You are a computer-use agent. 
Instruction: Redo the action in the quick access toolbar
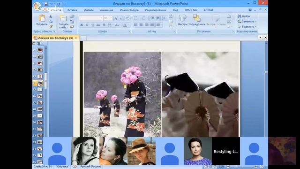[x=59, y=4]
